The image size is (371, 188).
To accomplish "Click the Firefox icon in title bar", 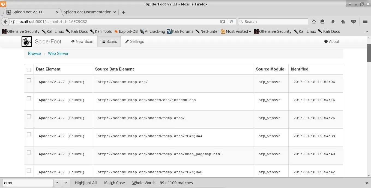I will tap(3, 4).
